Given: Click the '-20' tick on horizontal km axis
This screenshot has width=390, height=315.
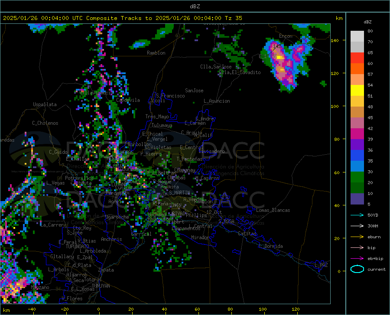Looking at the screenshot, I should point(65,309).
